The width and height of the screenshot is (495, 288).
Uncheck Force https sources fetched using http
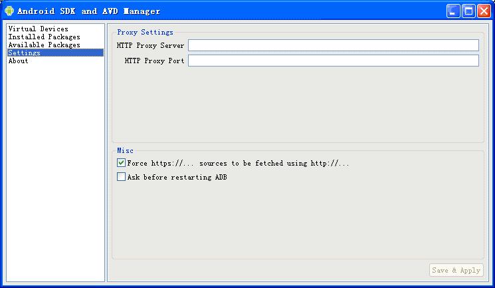tap(121, 163)
